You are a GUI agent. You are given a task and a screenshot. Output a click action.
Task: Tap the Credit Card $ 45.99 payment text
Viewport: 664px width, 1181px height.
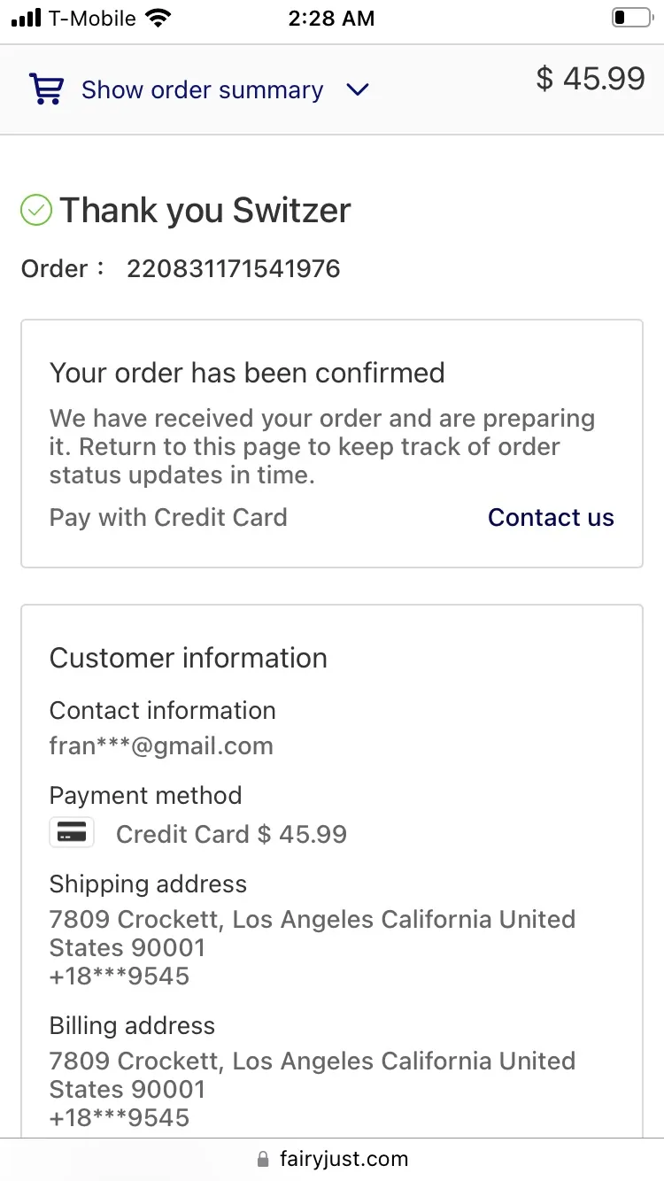[x=231, y=834]
